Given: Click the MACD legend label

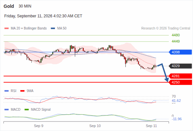Looking at the screenshot, I should click(x=16, y=110).
